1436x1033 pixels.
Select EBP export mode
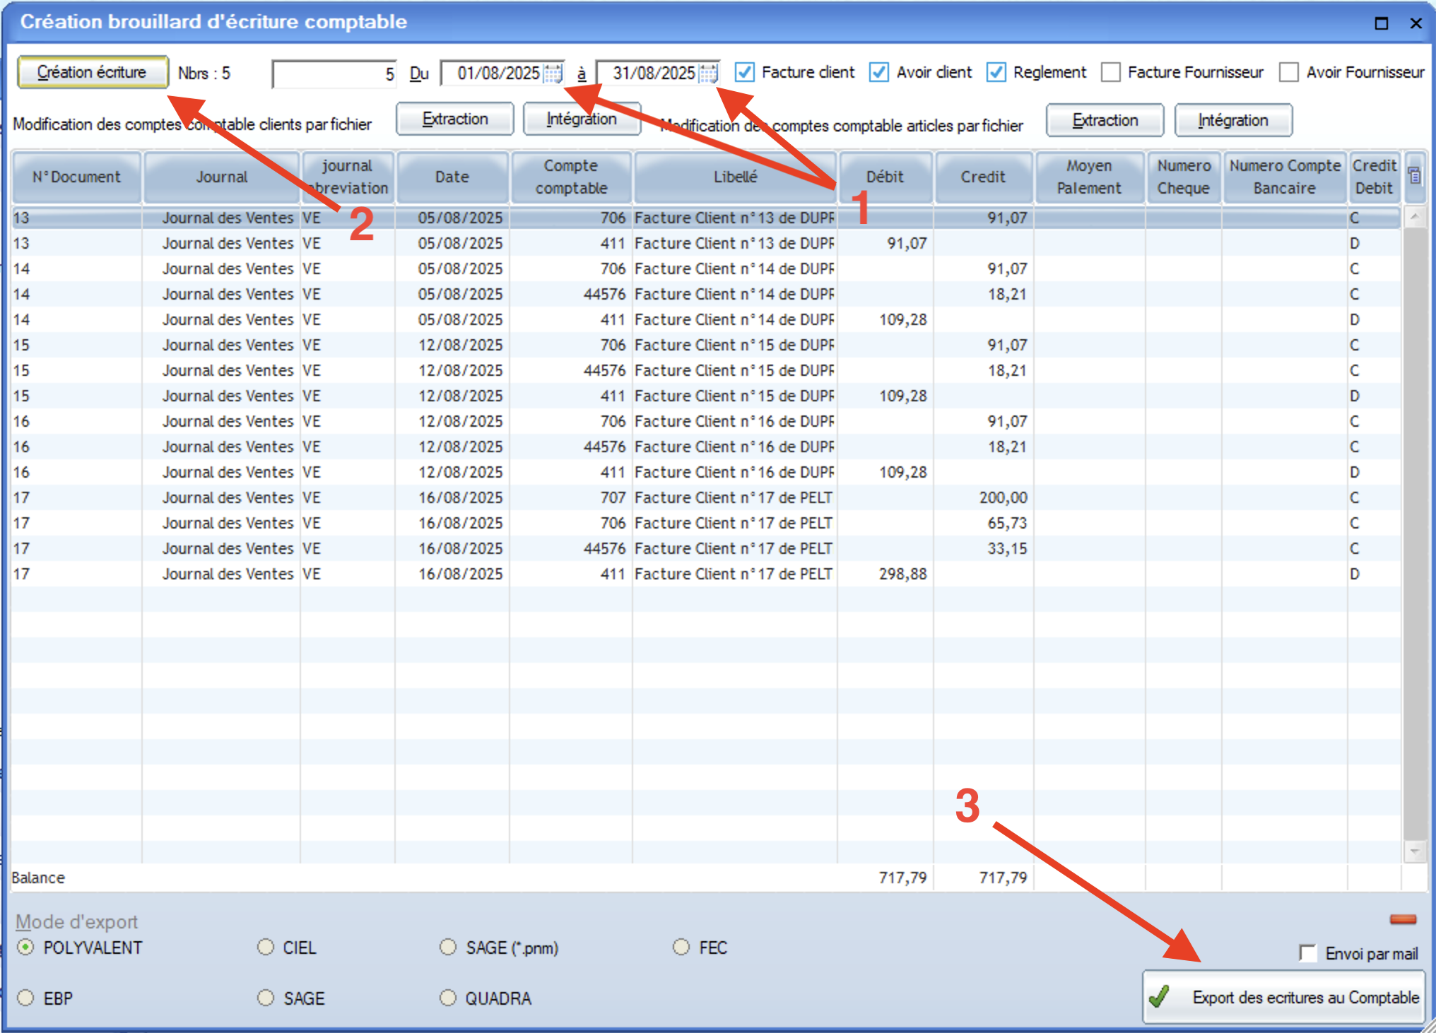tap(25, 998)
